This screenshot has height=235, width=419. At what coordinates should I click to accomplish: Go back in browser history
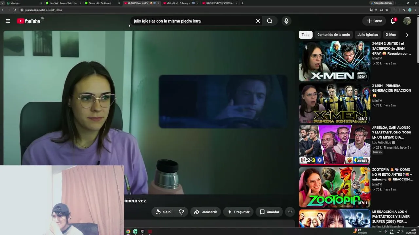[3, 10]
